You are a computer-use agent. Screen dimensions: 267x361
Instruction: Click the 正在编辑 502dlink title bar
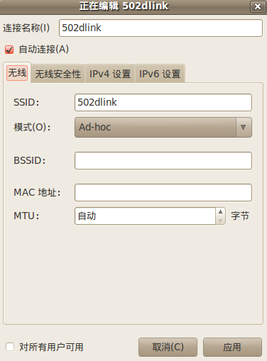(x=124, y=6)
